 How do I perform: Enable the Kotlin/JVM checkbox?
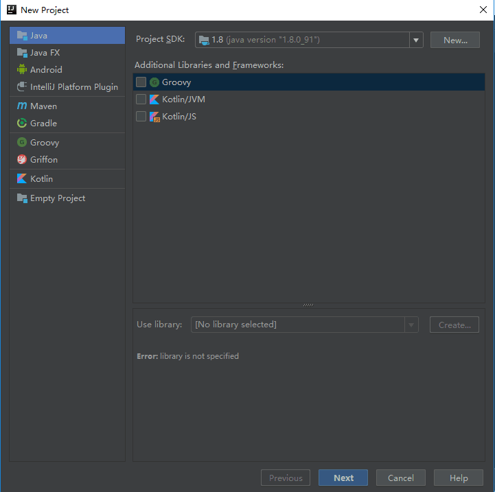click(x=141, y=99)
